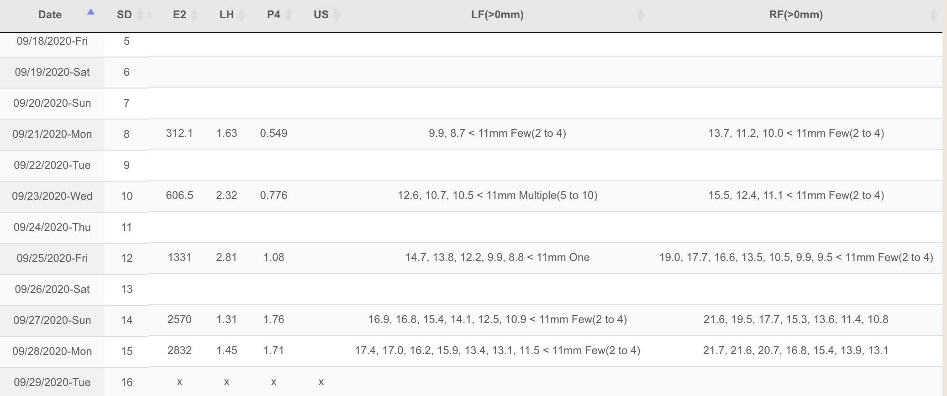
Task: Click the US cell x on 09/29/2020
Action: coord(321,382)
